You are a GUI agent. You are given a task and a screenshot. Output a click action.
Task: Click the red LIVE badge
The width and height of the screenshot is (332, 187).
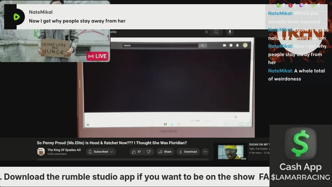pos(97,56)
